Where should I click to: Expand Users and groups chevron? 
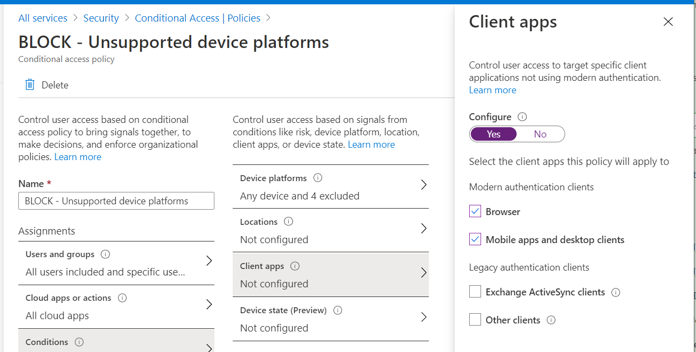coord(209,261)
